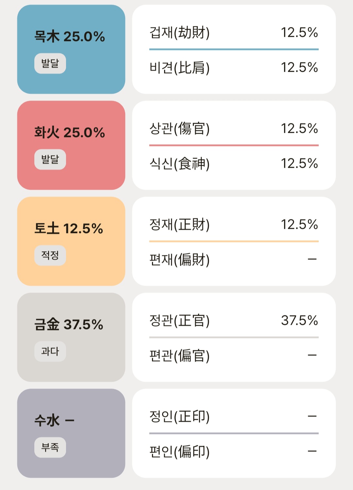The image size is (353, 490).
Task: Tap the 과다 badge in 금金 card
Action: (x=50, y=351)
